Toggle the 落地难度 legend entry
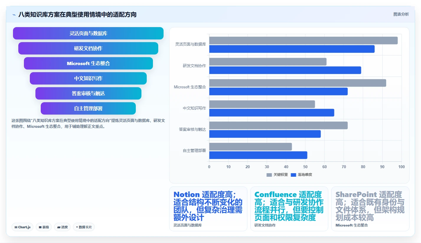This screenshot has width=421, height=243. point(301,175)
